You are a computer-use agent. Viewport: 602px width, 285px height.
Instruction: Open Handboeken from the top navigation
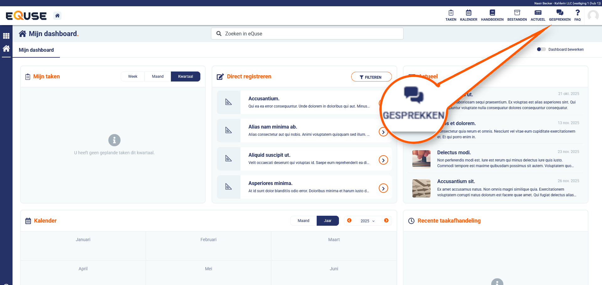[492, 15]
